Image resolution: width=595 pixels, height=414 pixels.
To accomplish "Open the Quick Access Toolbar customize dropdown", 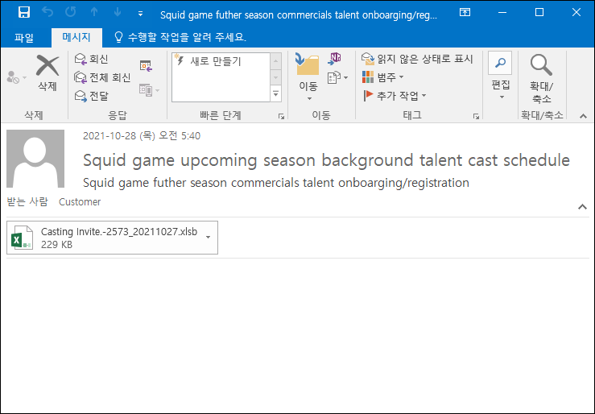I will (140, 14).
